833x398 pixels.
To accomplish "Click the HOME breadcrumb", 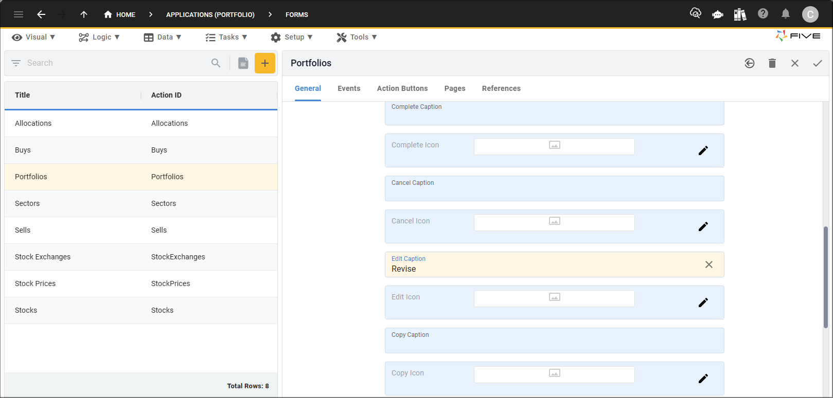I will (119, 14).
